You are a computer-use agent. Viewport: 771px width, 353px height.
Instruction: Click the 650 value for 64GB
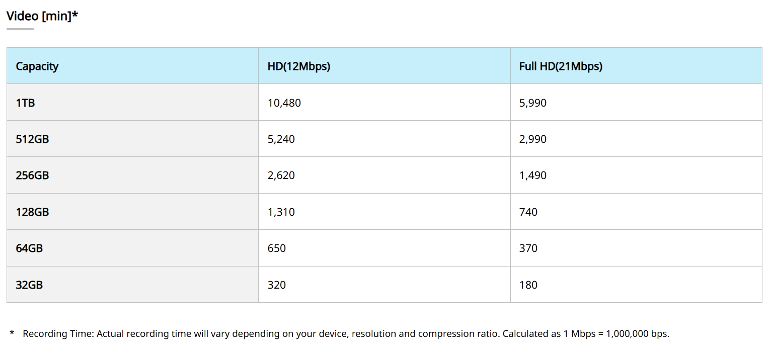pyautogui.click(x=277, y=248)
